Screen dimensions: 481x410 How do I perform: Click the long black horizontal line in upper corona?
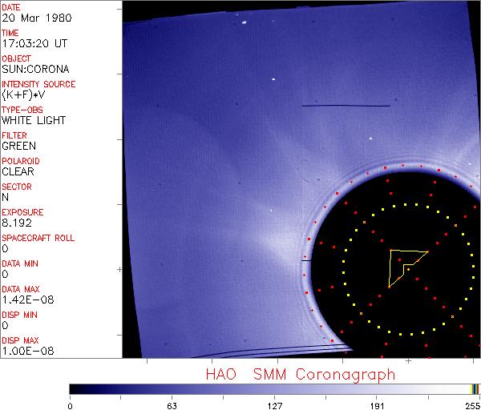point(346,106)
